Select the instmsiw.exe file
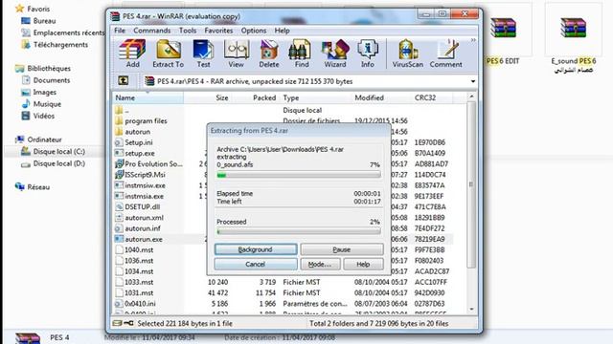 coord(145,185)
